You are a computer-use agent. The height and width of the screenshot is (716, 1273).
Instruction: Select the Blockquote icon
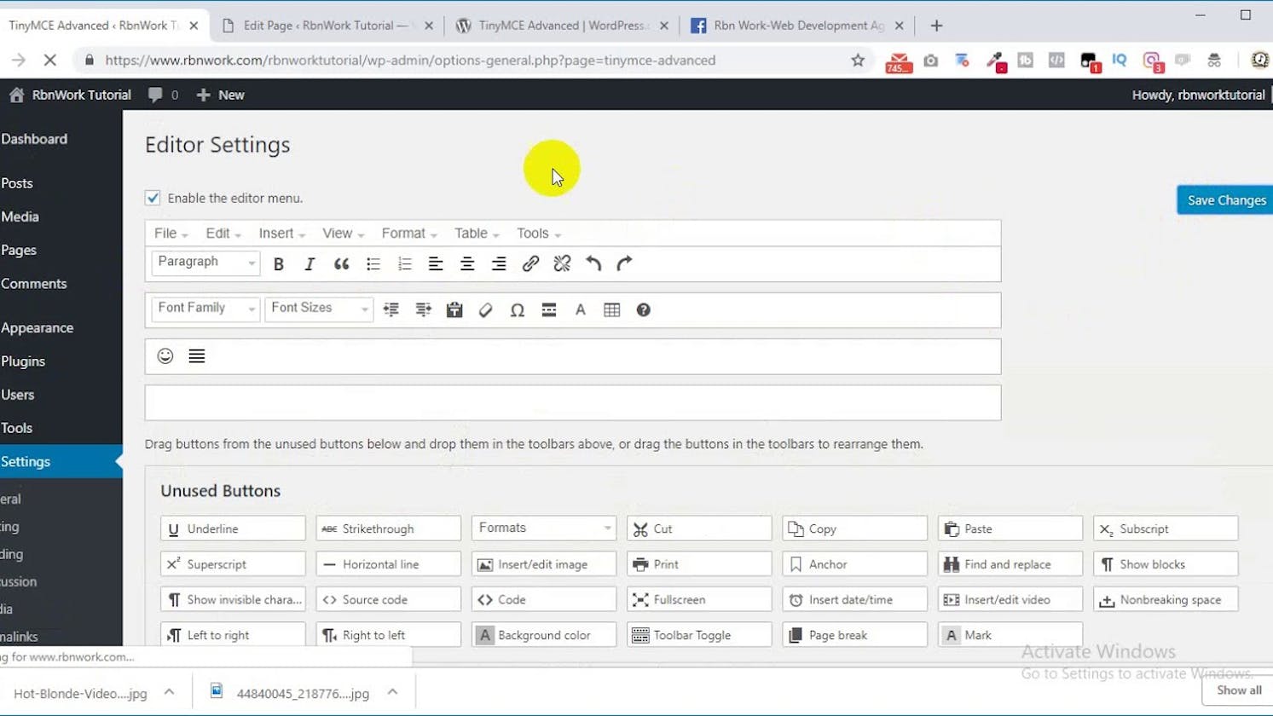click(341, 264)
